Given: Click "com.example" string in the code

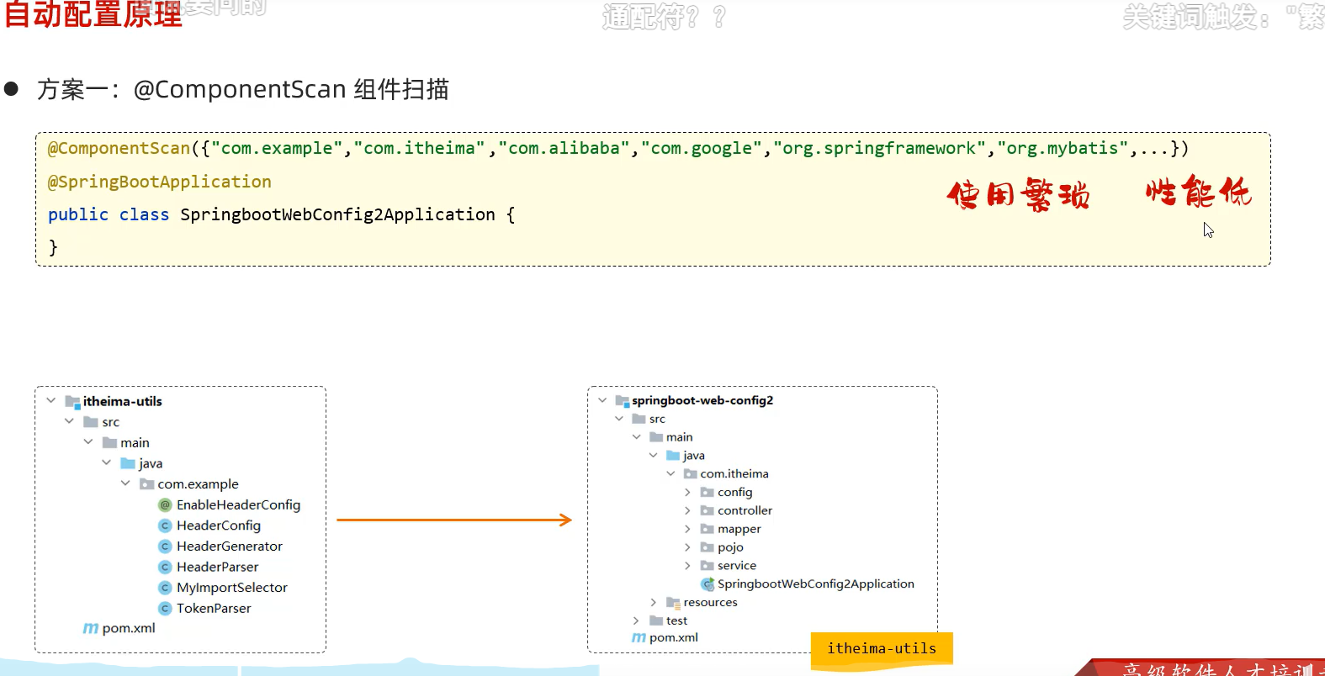Looking at the screenshot, I should [x=277, y=149].
